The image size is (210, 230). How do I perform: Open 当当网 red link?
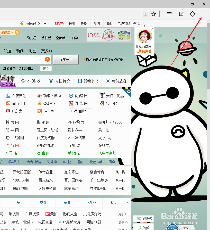point(12,145)
